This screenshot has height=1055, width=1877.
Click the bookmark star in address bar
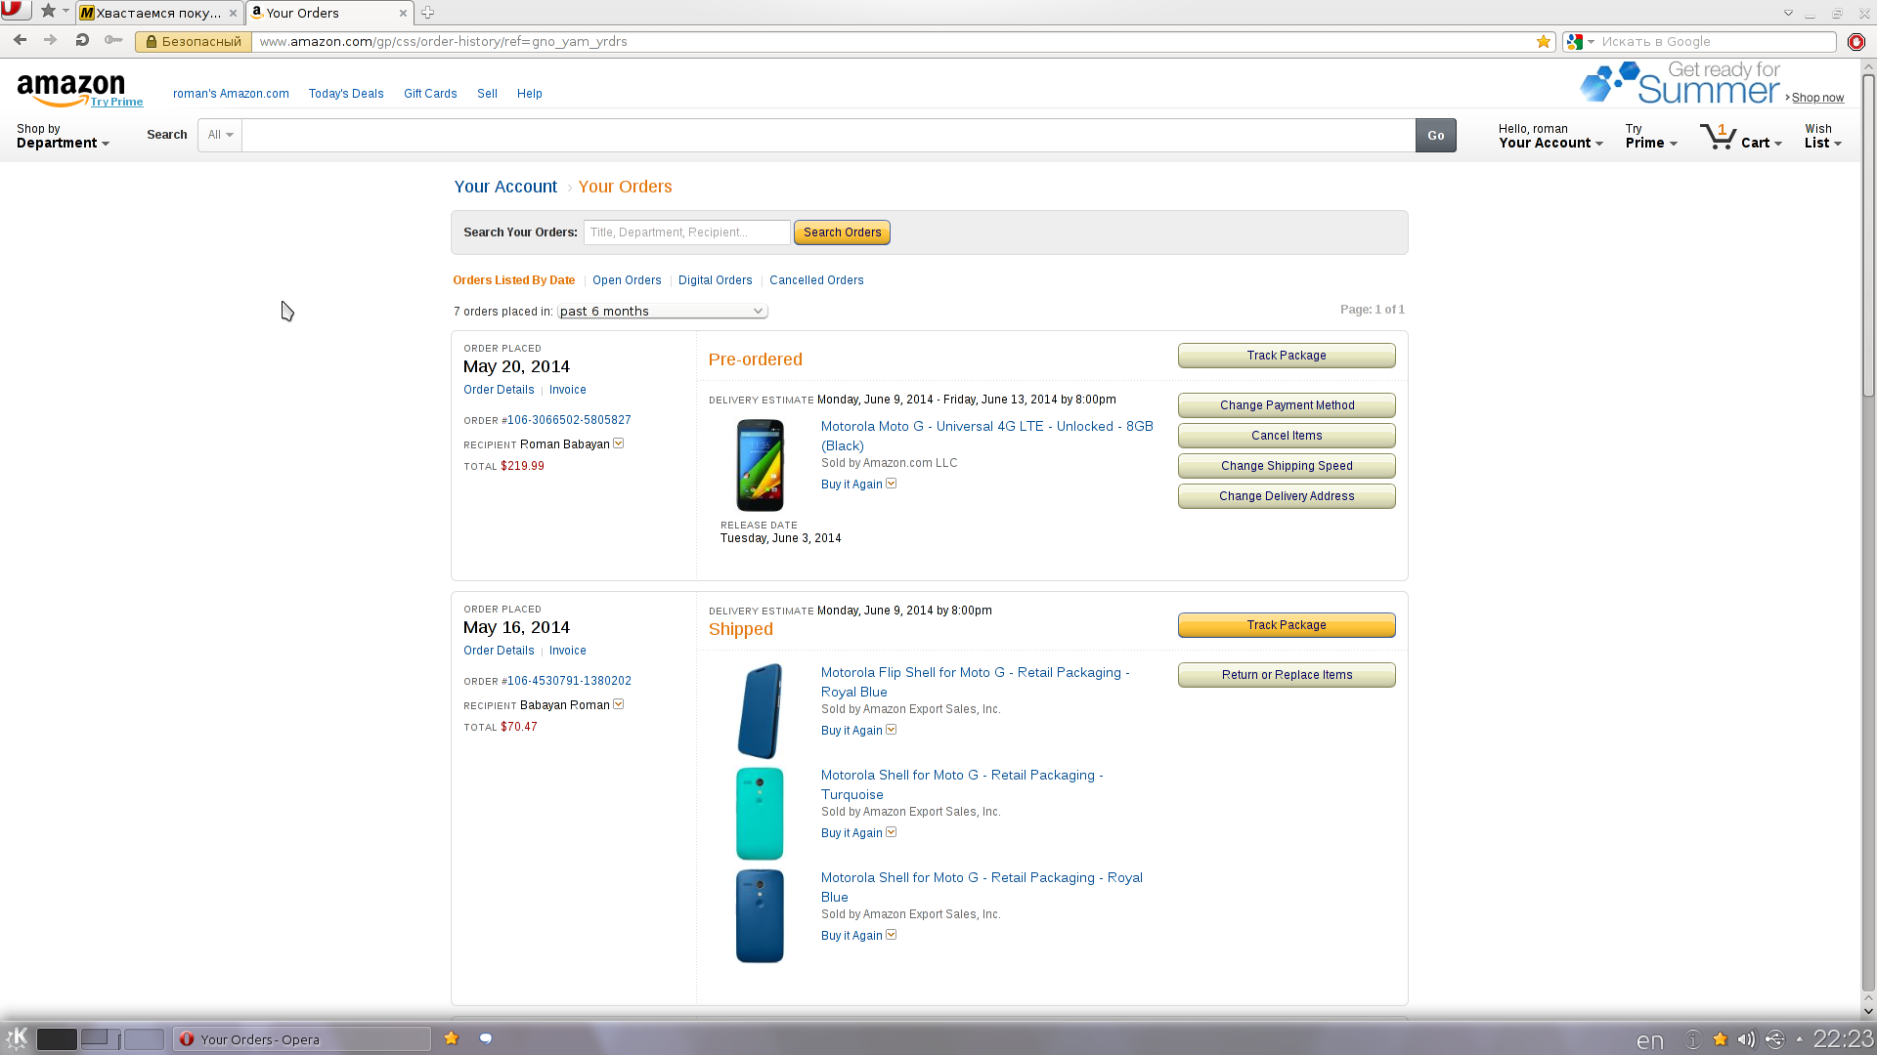pyautogui.click(x=1543, y=41)
